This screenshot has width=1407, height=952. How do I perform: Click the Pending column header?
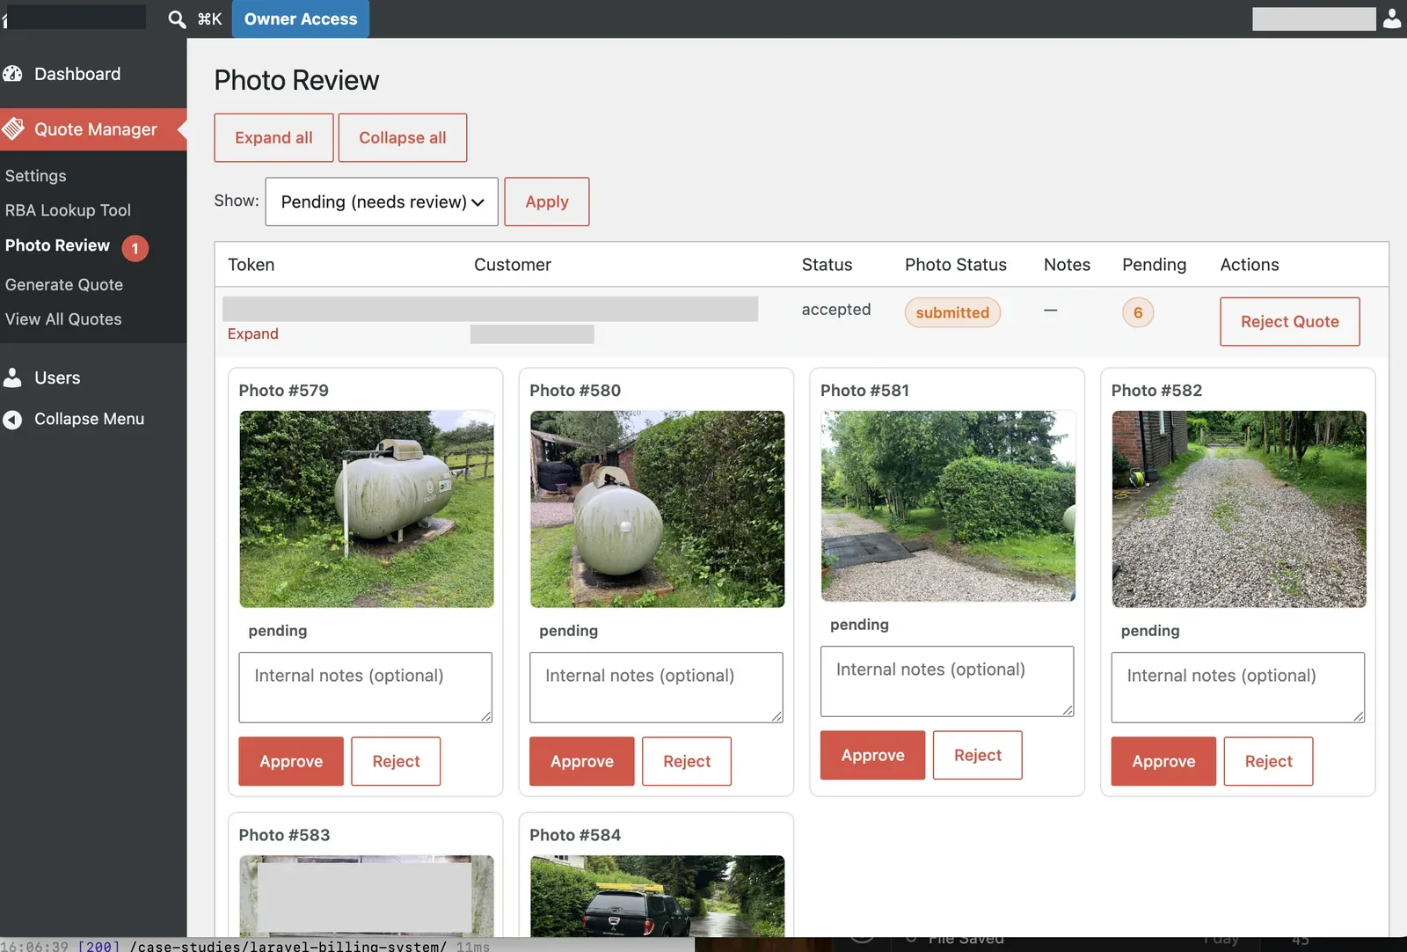point(1155,265)
